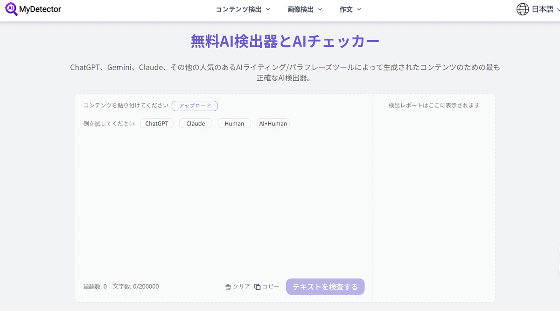Click the MyDetector logo icon
Image resolution: width=560 pixels, height=311 pixels.
12,9
